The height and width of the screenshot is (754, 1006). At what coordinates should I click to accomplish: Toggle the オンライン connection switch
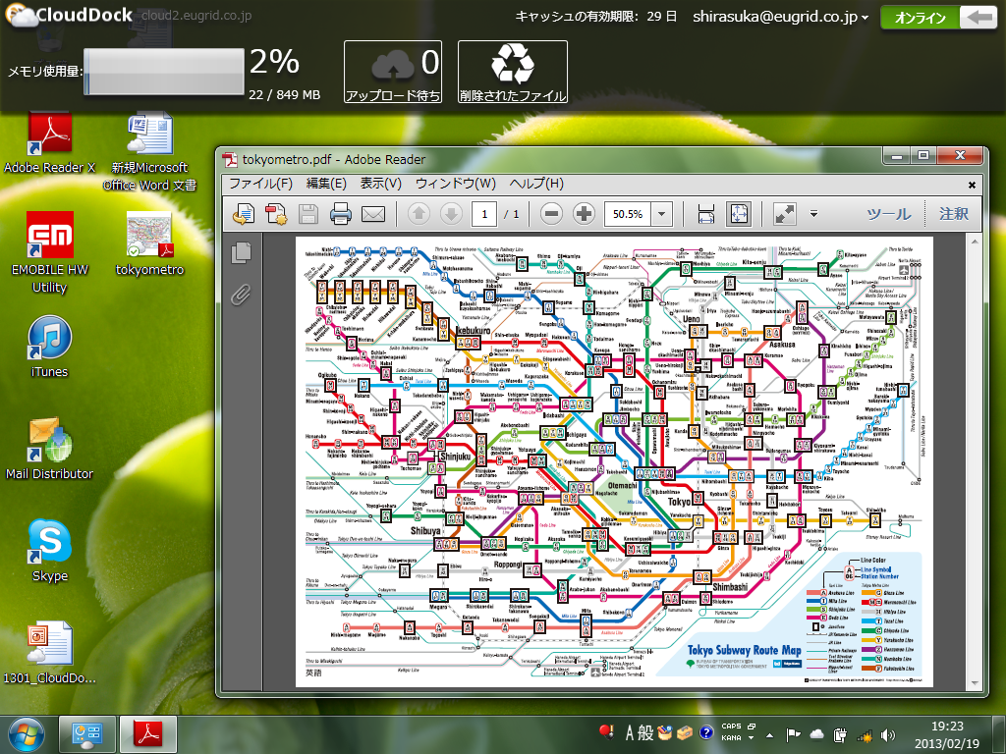tap(938, 18)
